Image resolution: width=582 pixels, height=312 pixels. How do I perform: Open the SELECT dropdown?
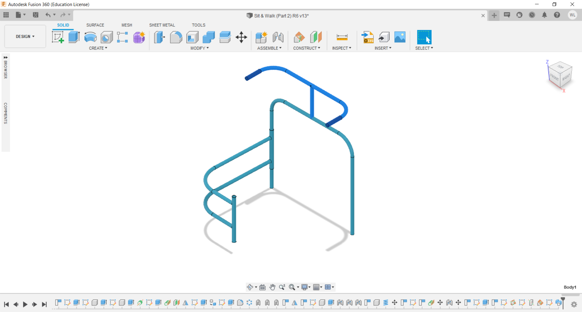(424, 48)
